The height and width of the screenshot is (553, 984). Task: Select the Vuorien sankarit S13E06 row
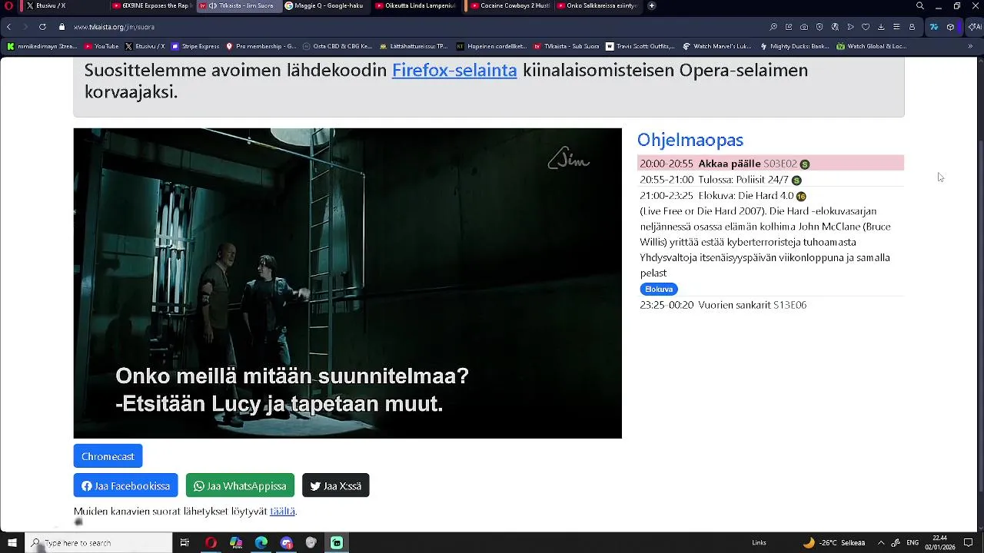click(x=770, y=305)
